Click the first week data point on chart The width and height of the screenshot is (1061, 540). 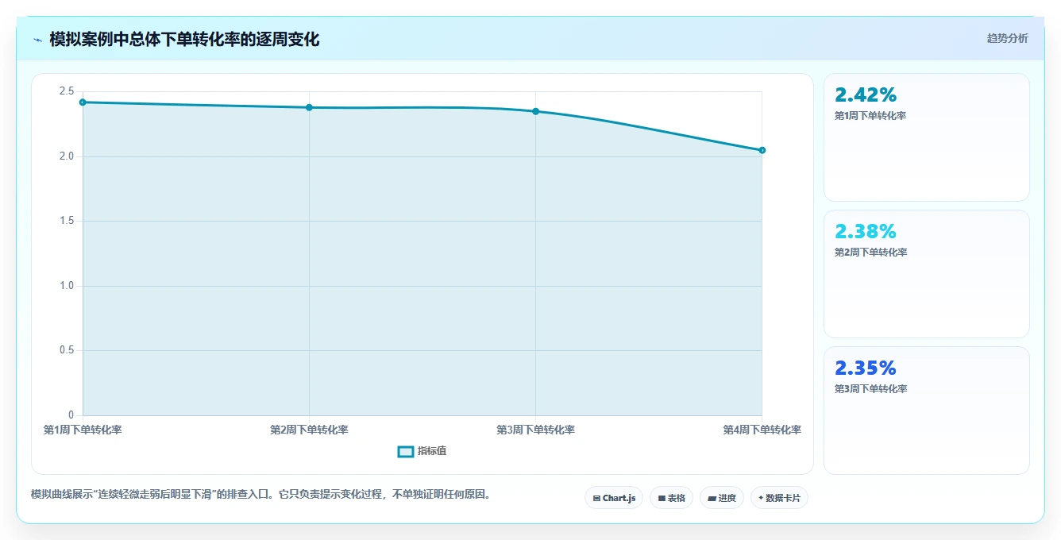[83, 102]
